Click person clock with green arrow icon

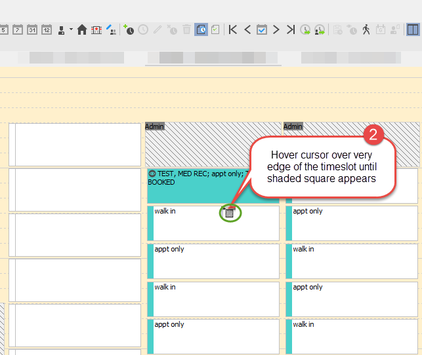click(x=320, y=29)
